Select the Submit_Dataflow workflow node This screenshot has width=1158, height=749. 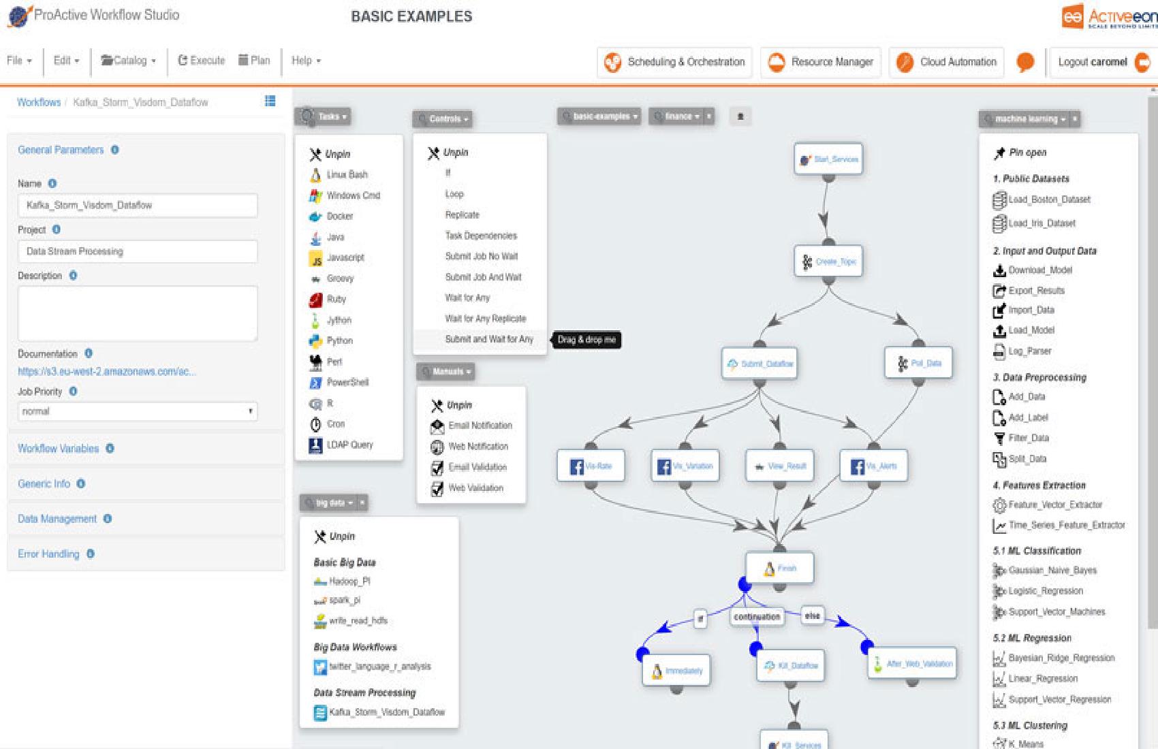pos(760,364)
